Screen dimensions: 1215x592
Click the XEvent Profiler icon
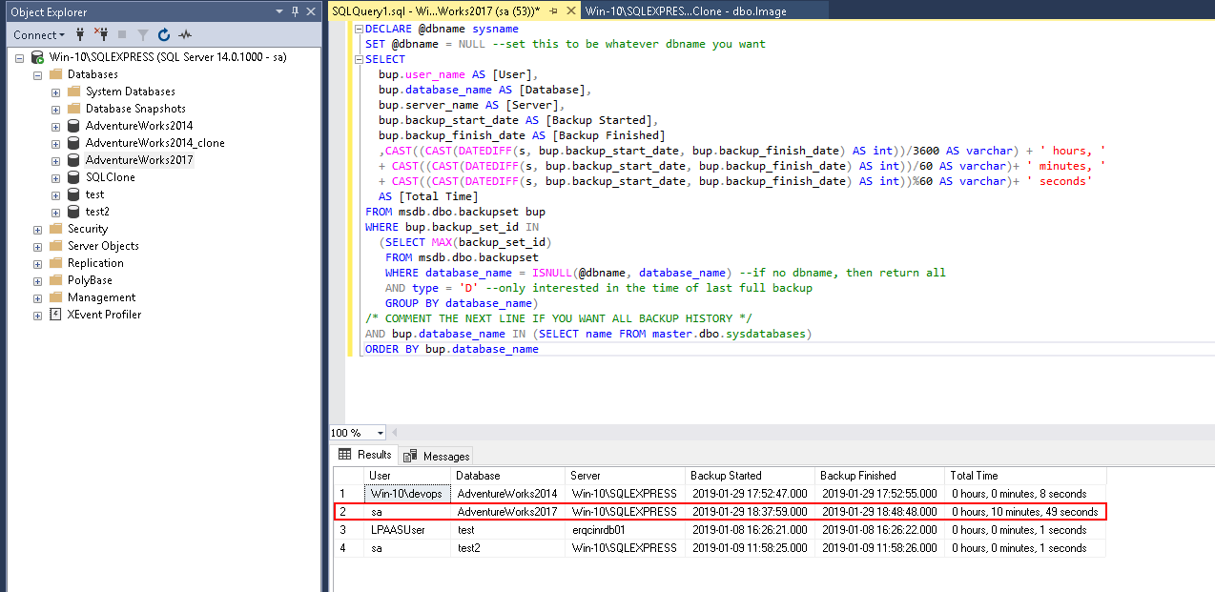tap(55, 315)
